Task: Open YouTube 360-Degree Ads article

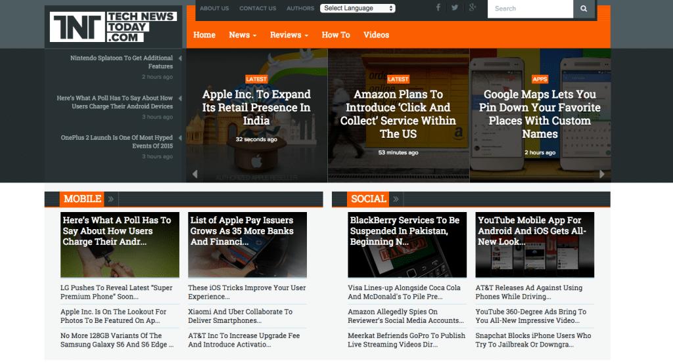Action: point(531,316)
